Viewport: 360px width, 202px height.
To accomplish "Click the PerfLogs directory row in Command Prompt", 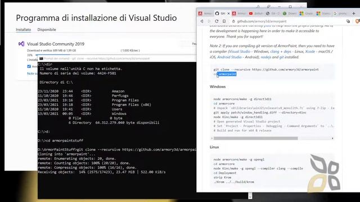I will [x=83, y=96].
